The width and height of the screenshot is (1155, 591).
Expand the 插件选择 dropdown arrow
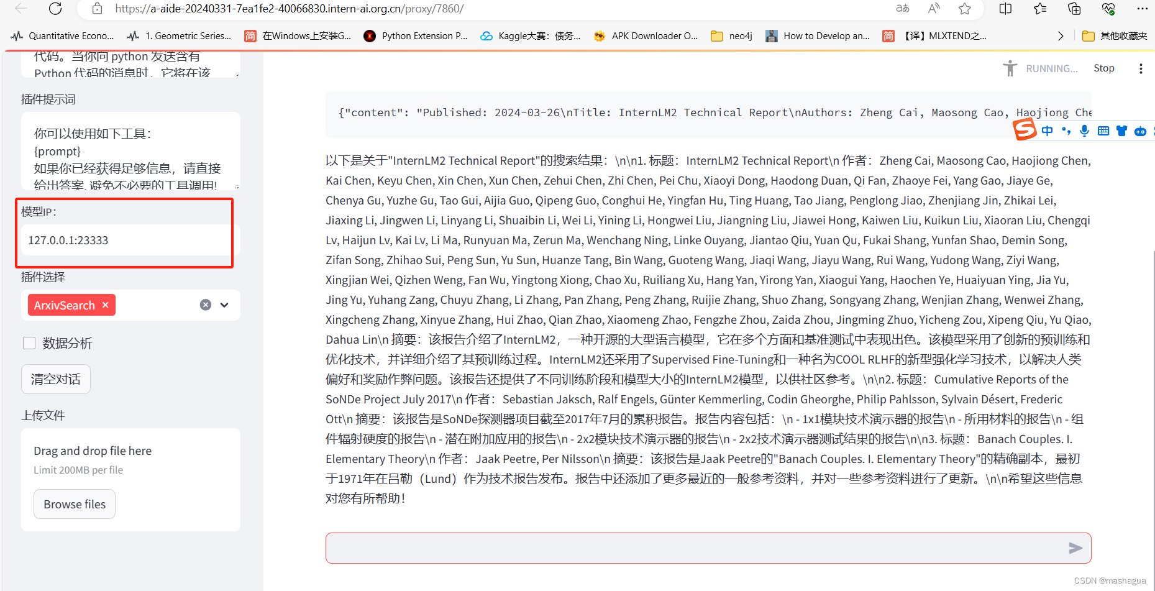[x=224, y=305]
